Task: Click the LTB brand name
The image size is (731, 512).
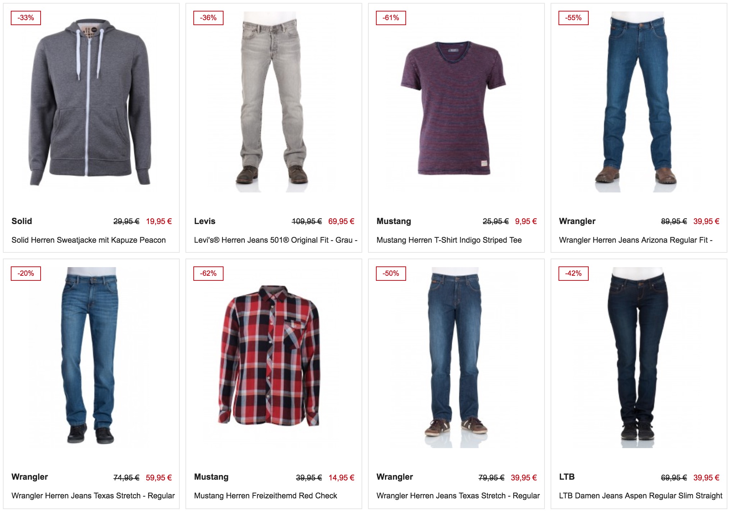Action: point(567,477)
